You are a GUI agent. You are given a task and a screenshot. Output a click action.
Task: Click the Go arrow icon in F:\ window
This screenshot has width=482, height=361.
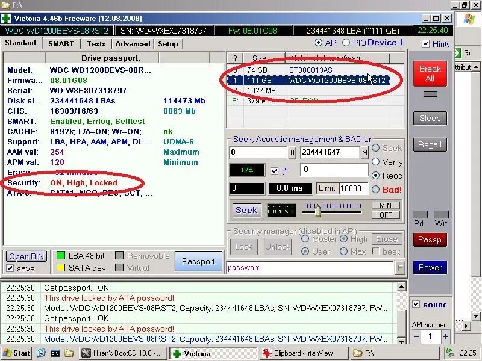[457, 53]
